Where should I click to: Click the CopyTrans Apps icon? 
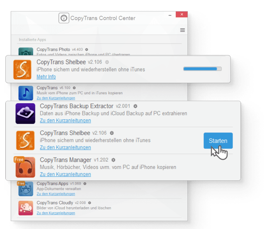coord(26,189)
